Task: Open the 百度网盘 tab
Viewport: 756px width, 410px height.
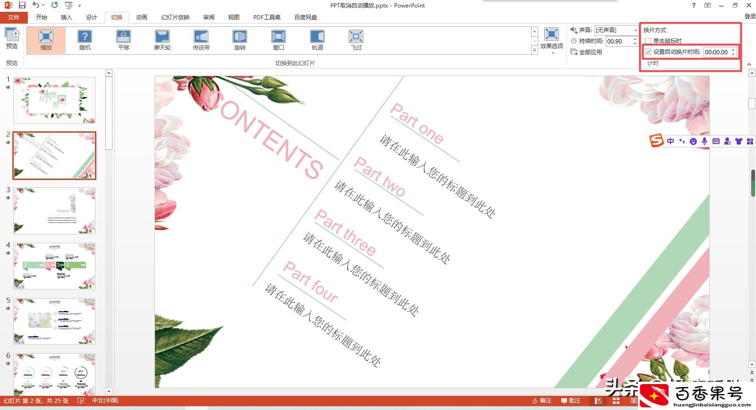Action: [x=306, y=17]
